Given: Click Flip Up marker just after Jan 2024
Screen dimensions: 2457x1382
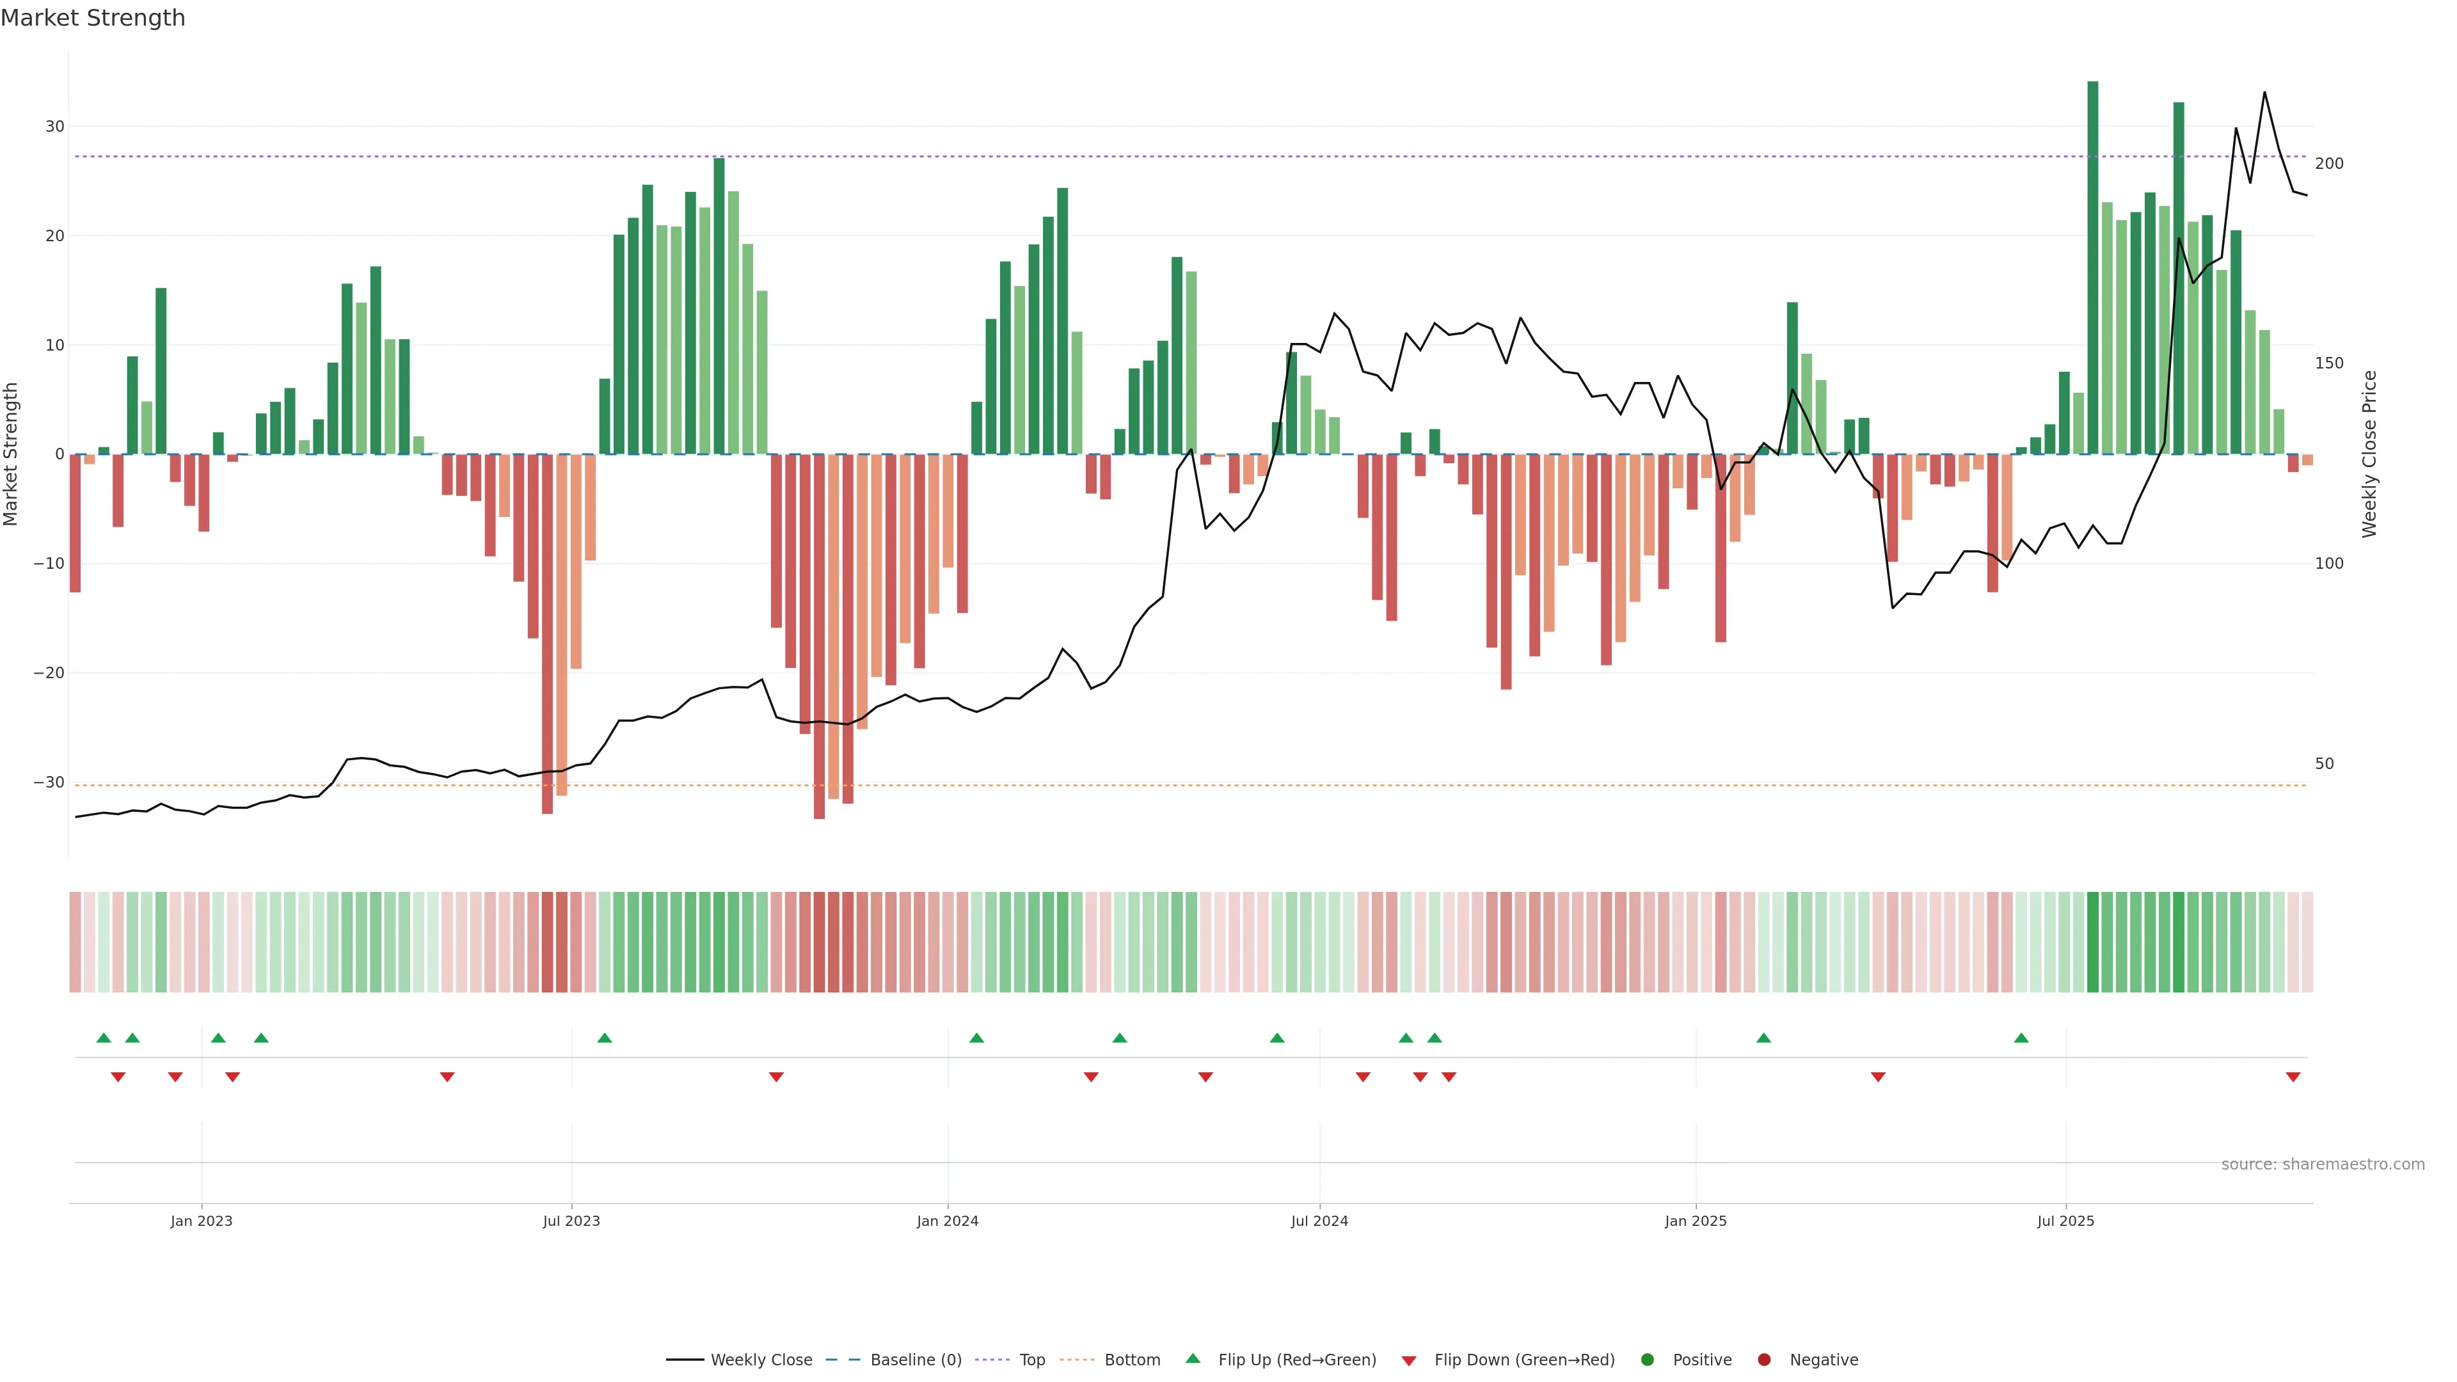Looking at the screenshot, I should point(976,1038).
